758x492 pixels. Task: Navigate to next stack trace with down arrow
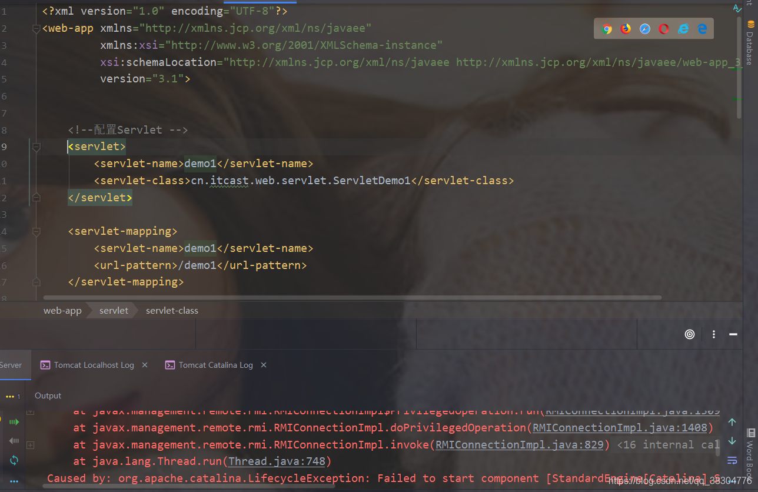click(732, 441)
